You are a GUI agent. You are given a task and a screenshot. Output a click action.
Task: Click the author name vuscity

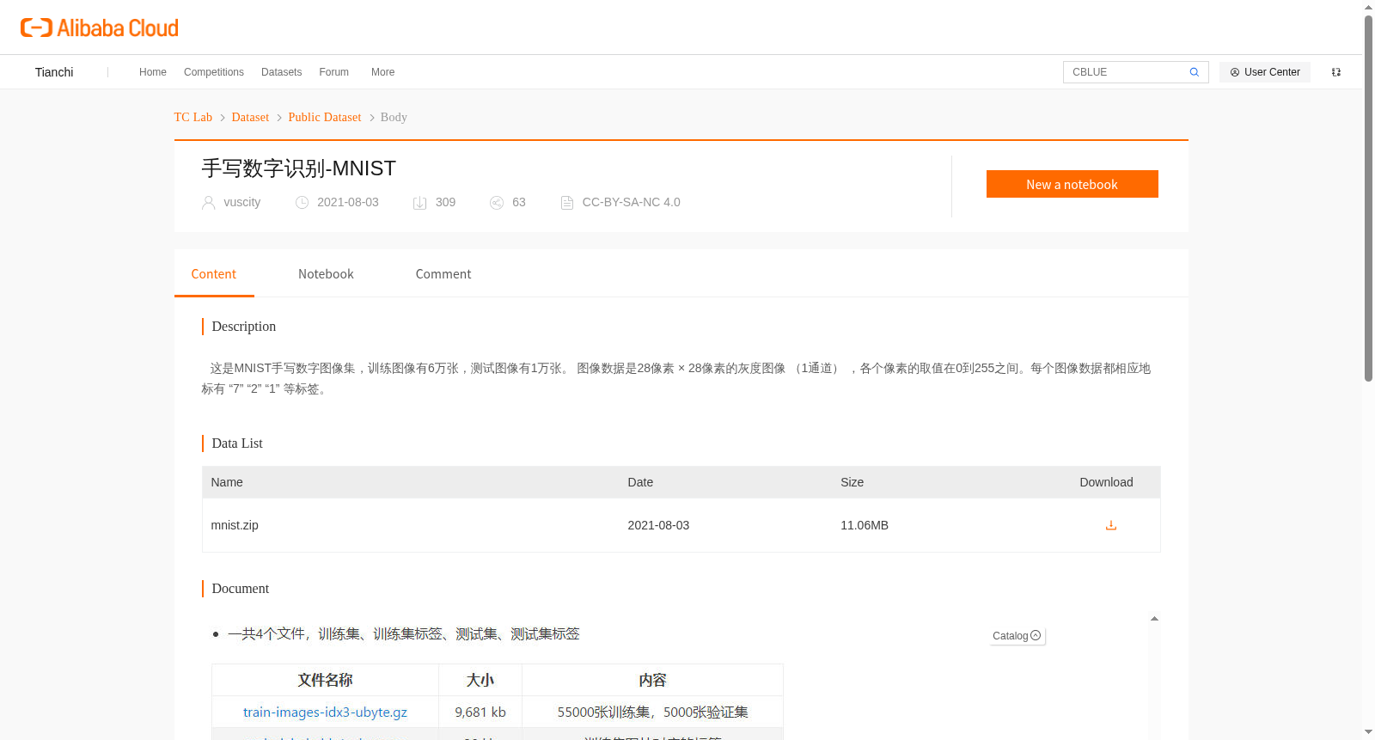point(242,202)
